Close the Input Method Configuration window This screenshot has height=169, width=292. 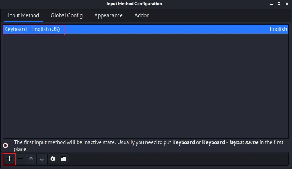click(287, 4)
